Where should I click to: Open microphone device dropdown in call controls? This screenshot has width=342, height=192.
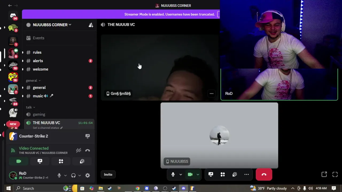181,174
